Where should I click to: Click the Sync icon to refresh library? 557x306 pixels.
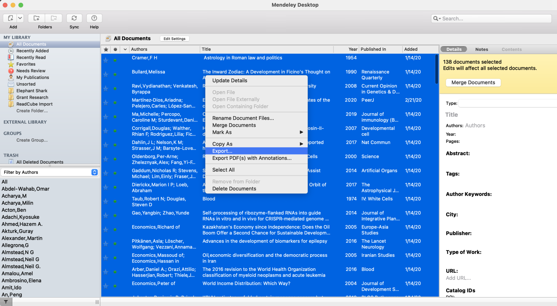(74, 18)
